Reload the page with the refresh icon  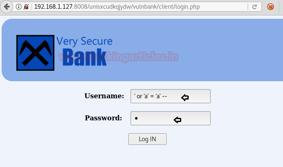click(254, 7)
